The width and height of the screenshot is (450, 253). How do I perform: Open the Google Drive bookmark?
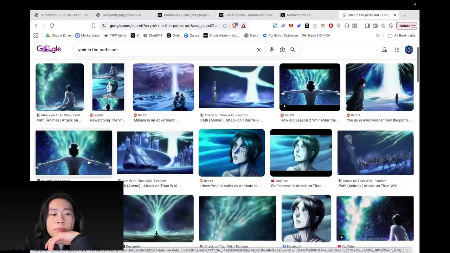[x=58, y=35]
